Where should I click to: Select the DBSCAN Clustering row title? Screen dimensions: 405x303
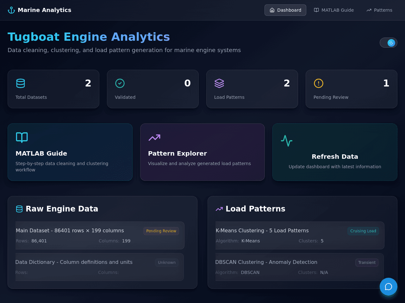266,262
